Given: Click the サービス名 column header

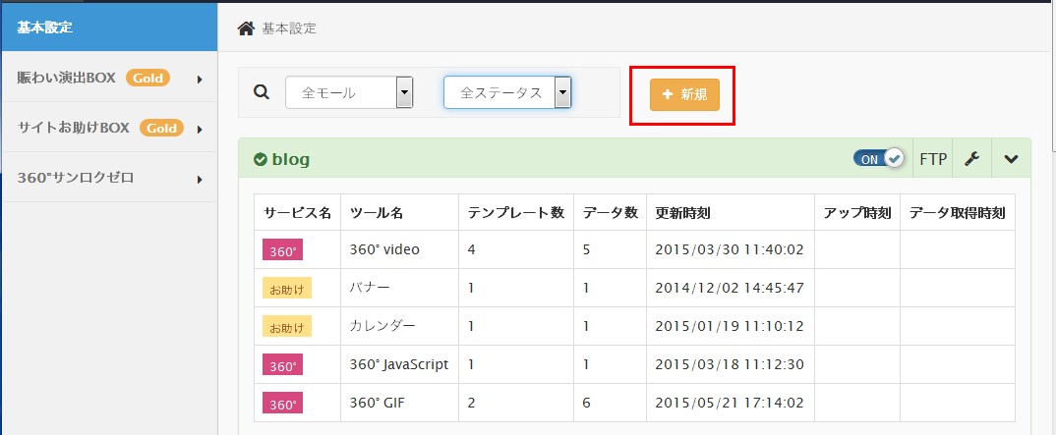Looking at the screenshot, I should pos(297,213).
